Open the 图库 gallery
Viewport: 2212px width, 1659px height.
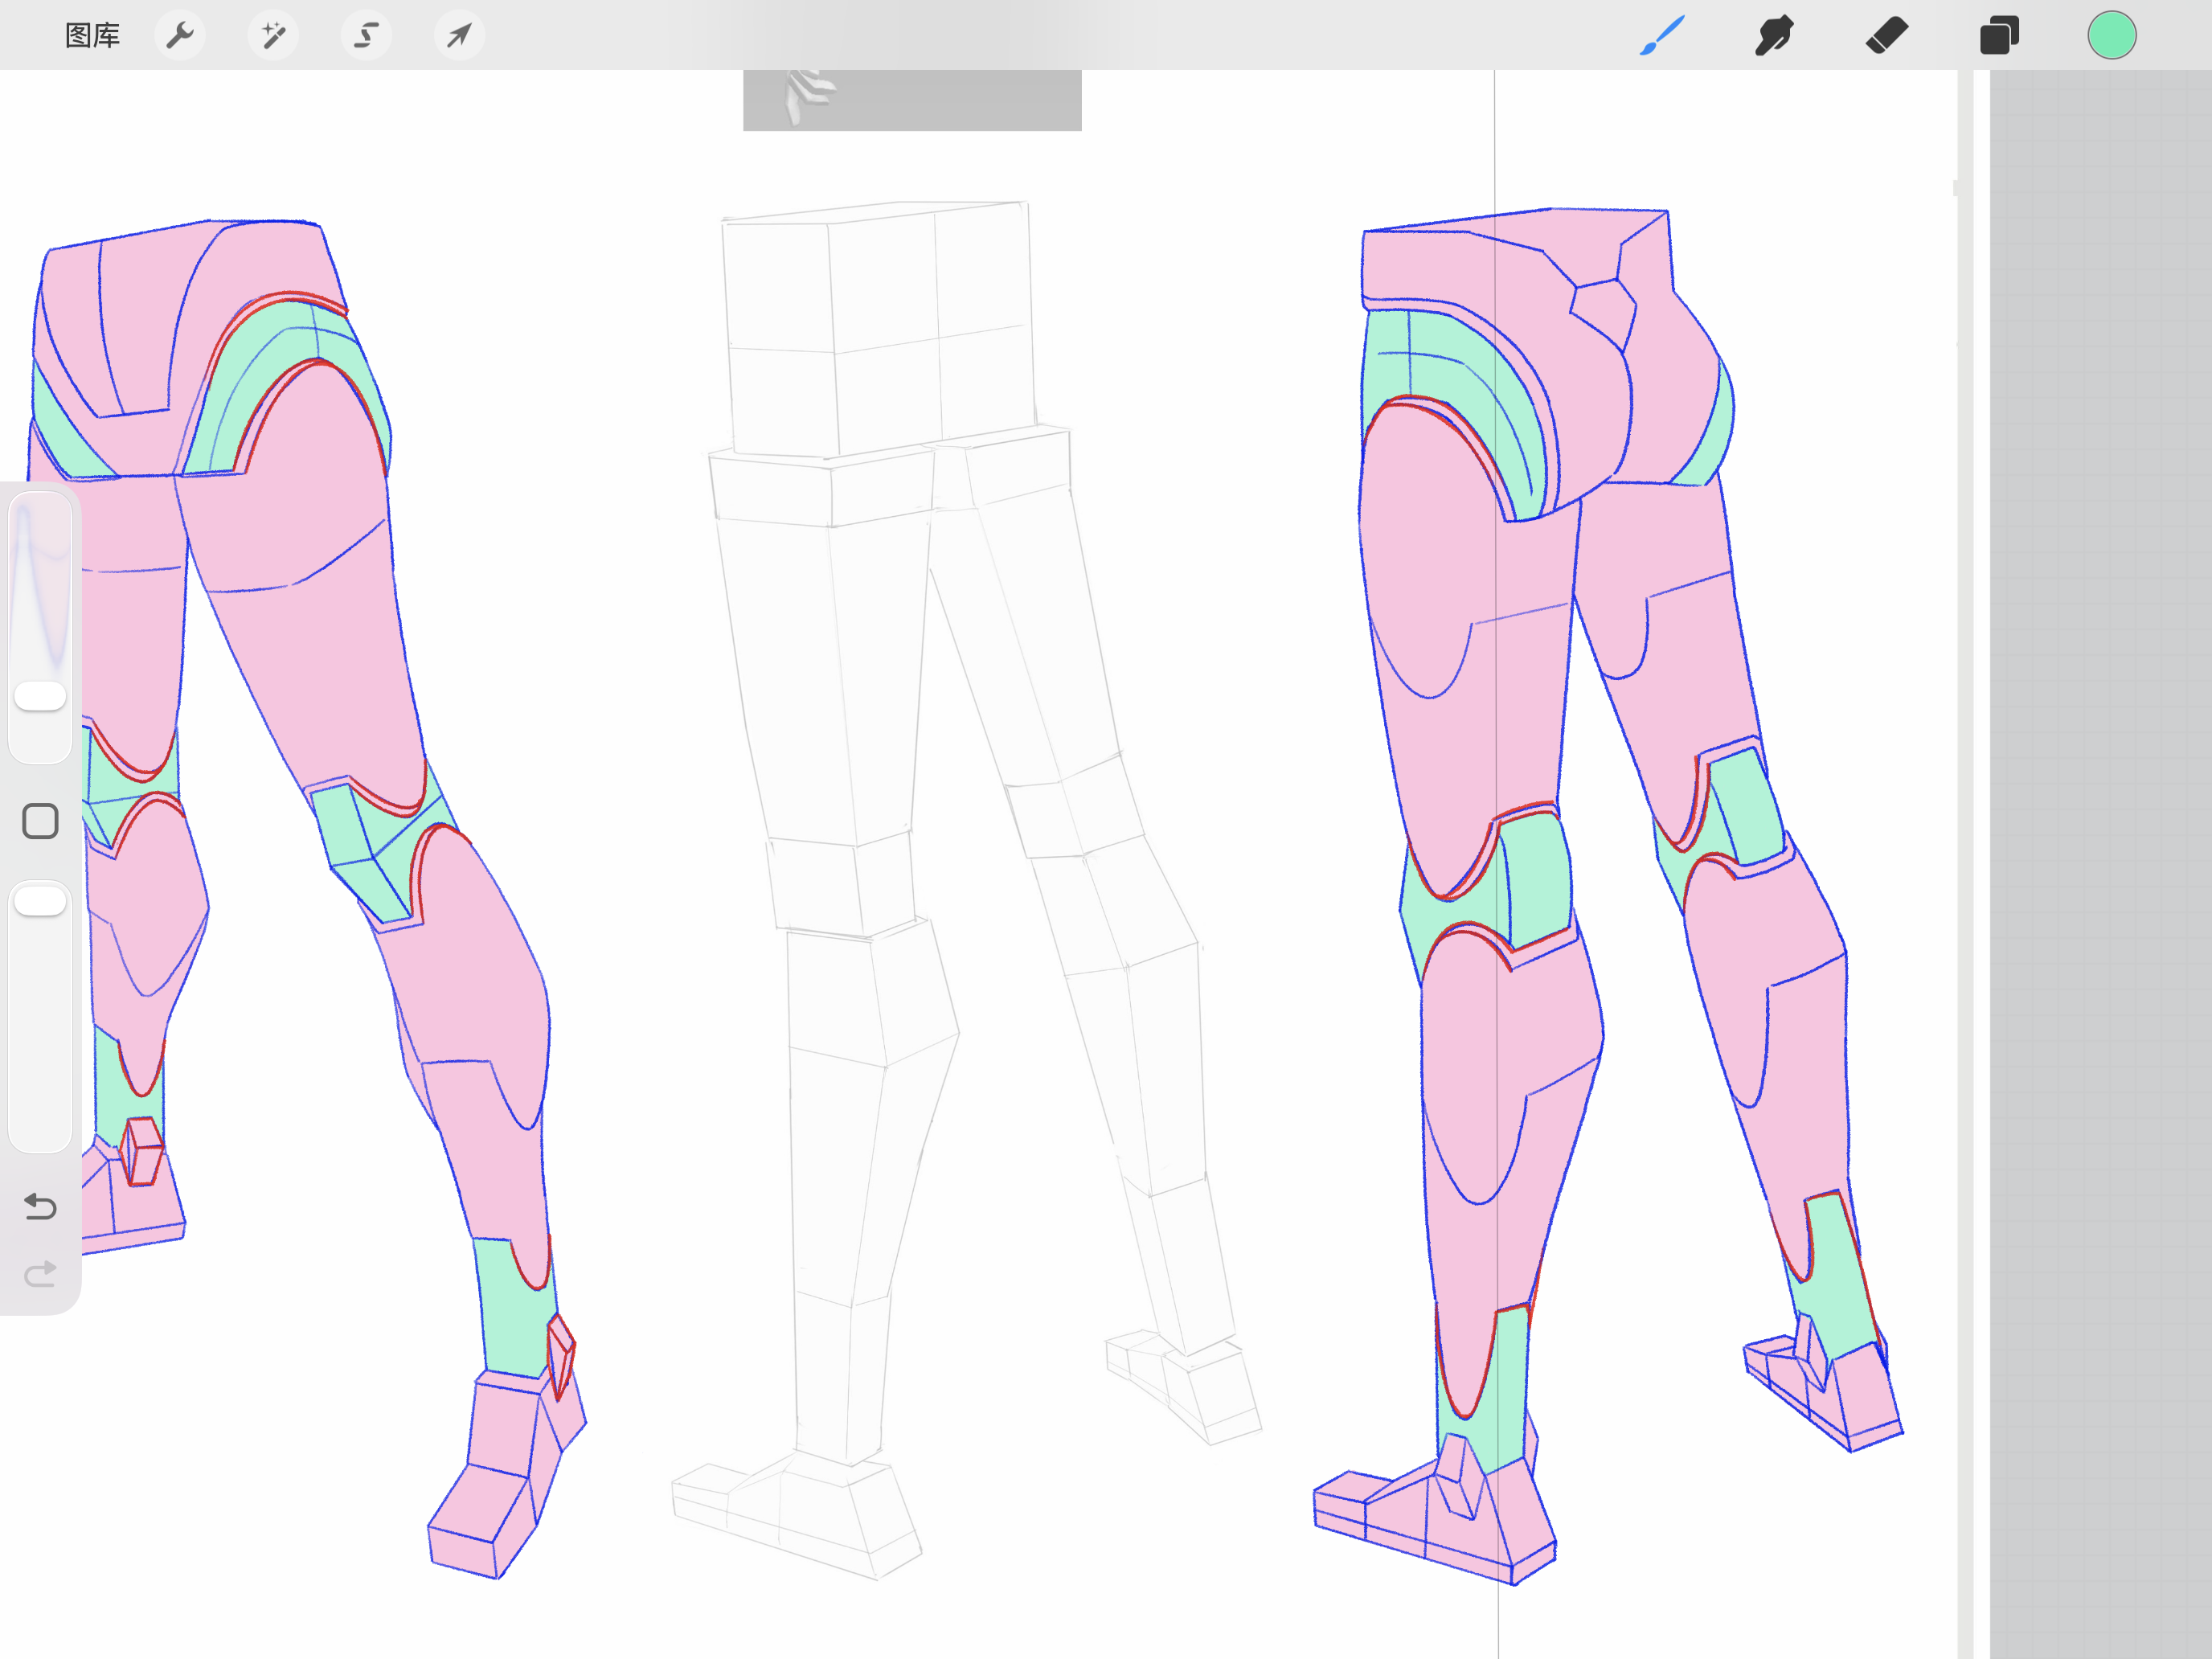92,36
